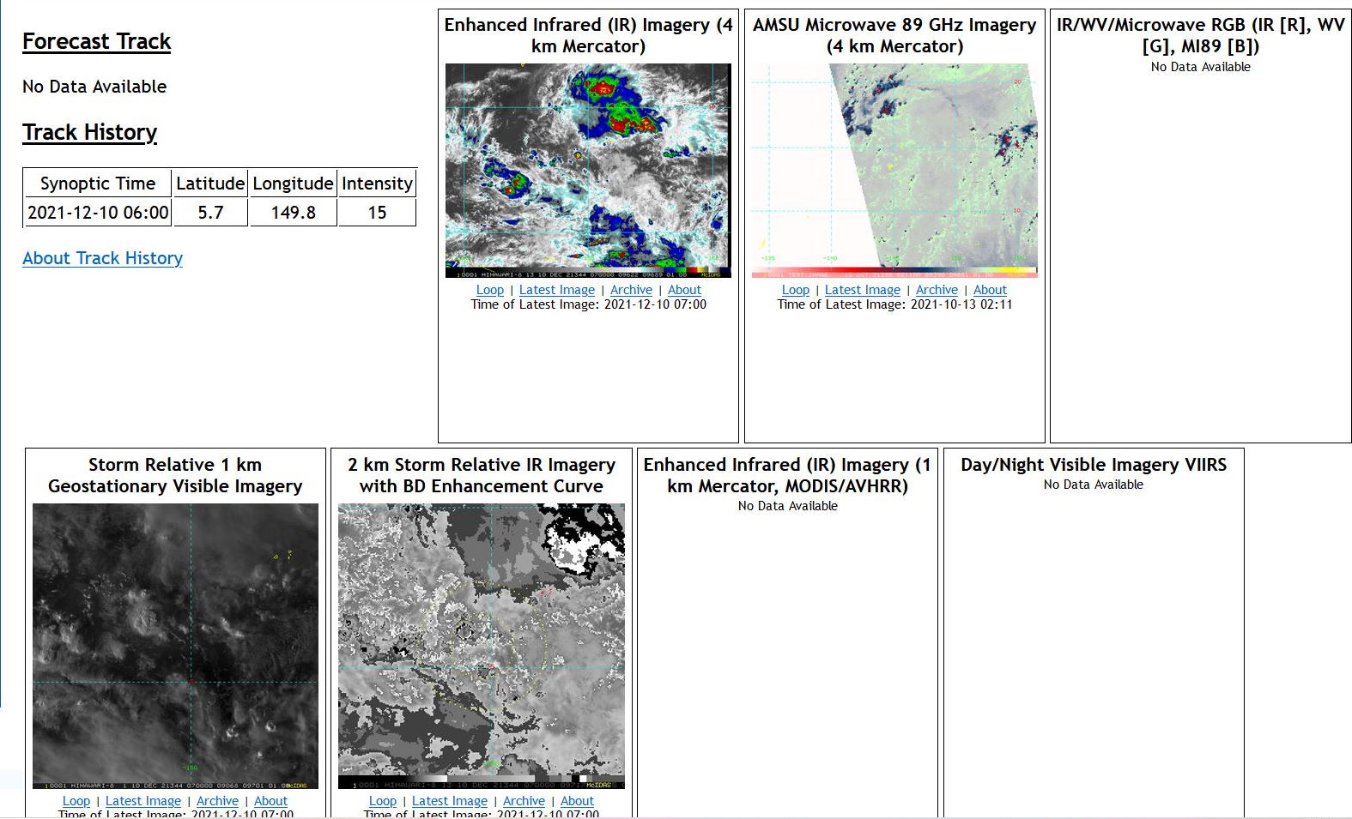Open Archive under BD Enhancement Curve imagery
Image resolution: width=1352 pixels, height=819 pixels.
point(524,801)
